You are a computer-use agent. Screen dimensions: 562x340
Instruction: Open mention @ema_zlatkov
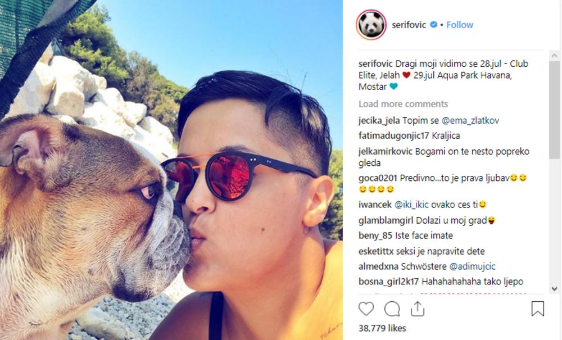pyautogui.click(x=470, y=121)
